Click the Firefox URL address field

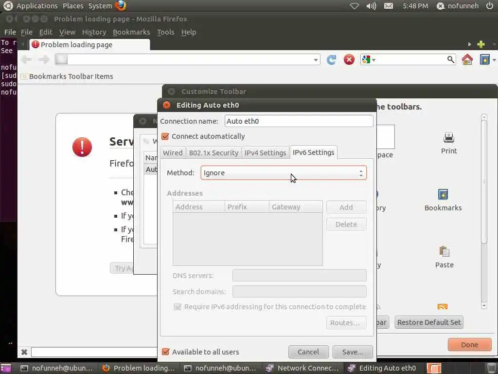[x=187, y=59]
